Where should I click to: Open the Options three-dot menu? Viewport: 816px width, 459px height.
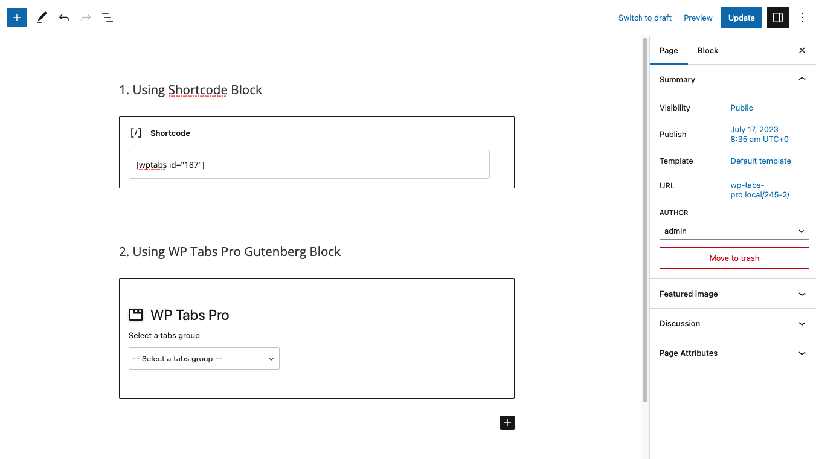click(x=802, y=18)
